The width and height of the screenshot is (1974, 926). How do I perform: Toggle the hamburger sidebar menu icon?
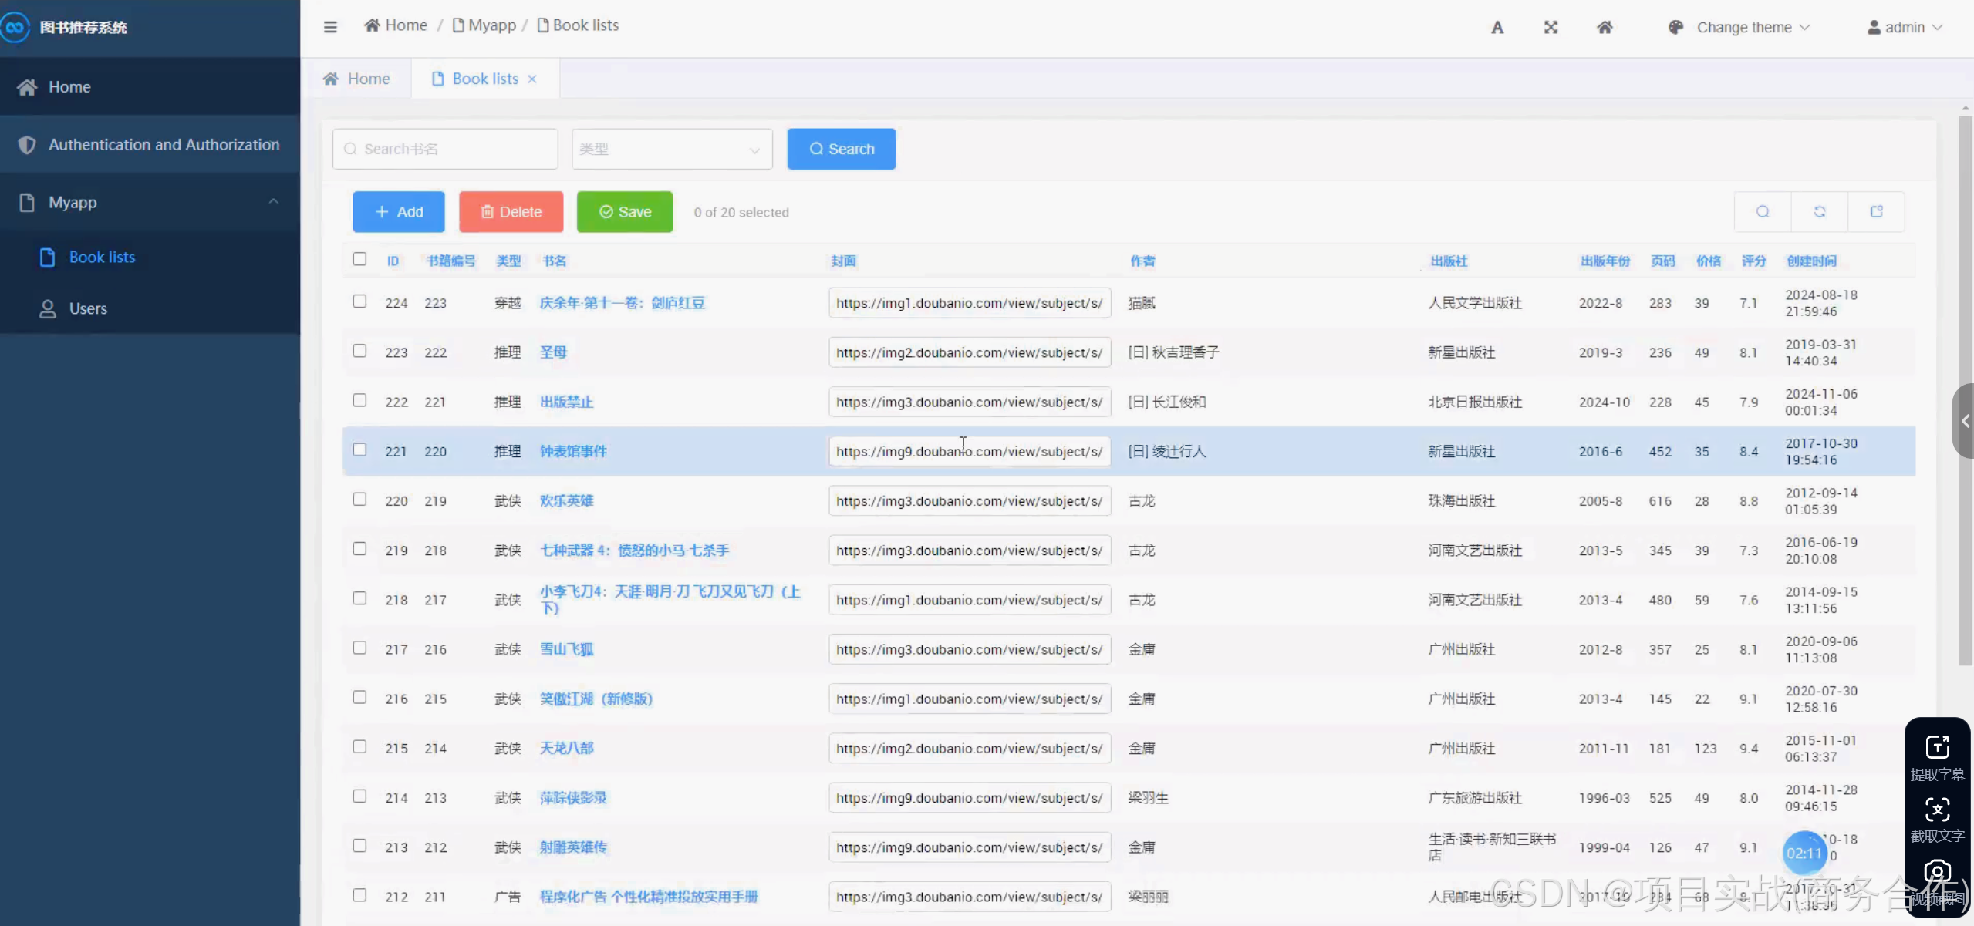pos(330,27)
